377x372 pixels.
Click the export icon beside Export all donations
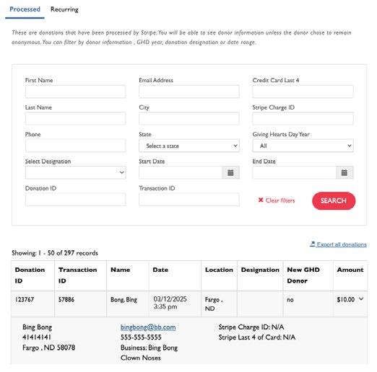[313, 244]
